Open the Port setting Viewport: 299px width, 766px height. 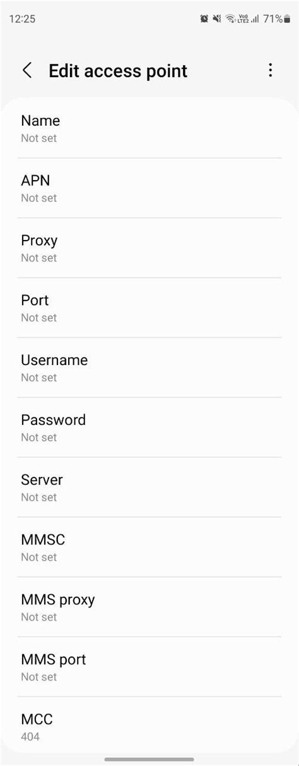(149, 308)
